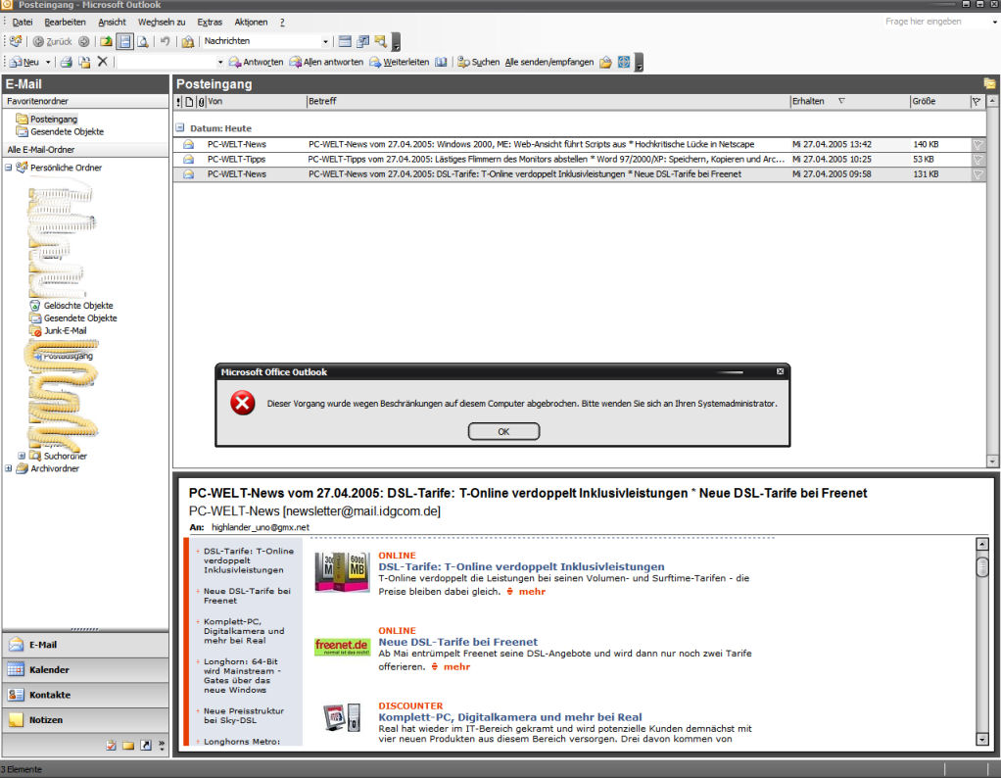Switch to the Kalender pane
Screen dimensions: 1001x778
(x=85, y=669)
